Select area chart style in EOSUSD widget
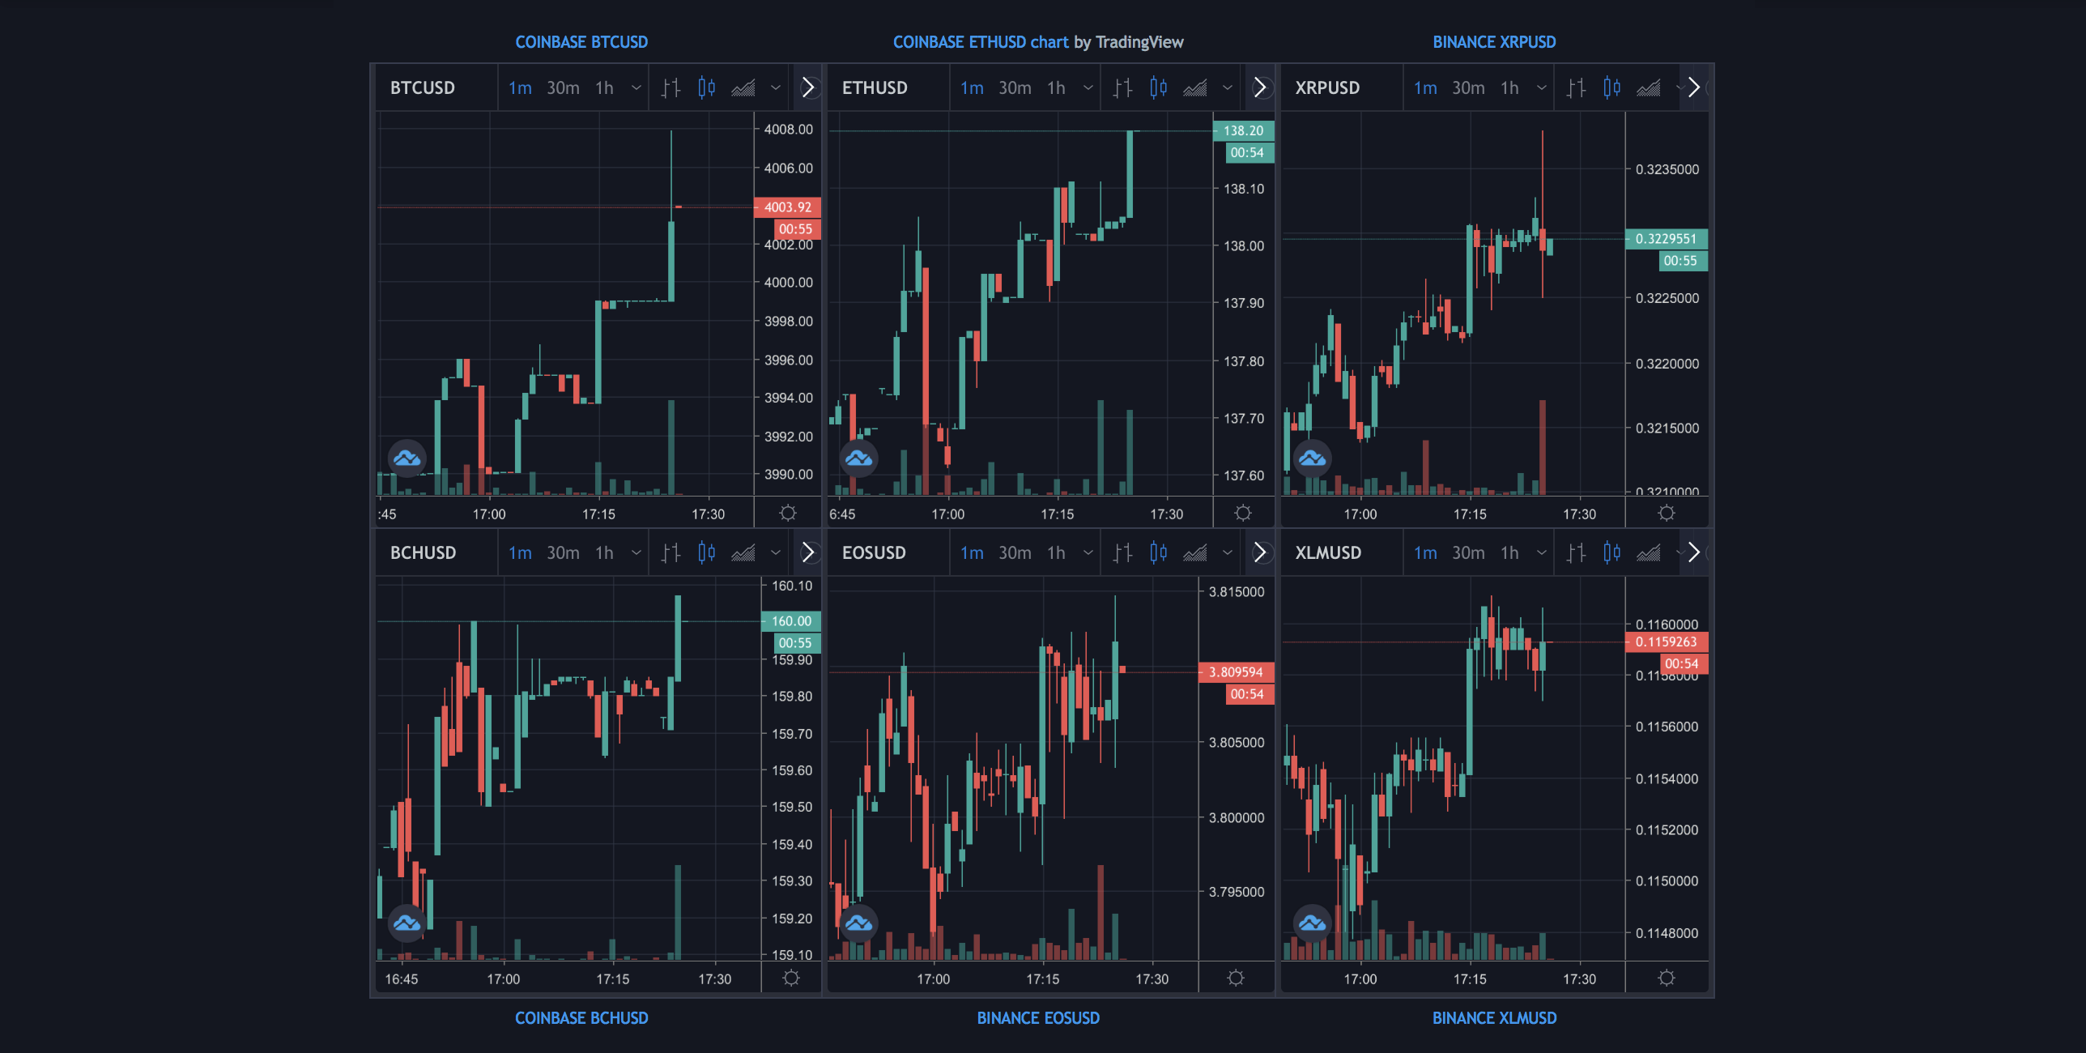The height and width of the screenshot is (1053, 2086). [1194, 552]
